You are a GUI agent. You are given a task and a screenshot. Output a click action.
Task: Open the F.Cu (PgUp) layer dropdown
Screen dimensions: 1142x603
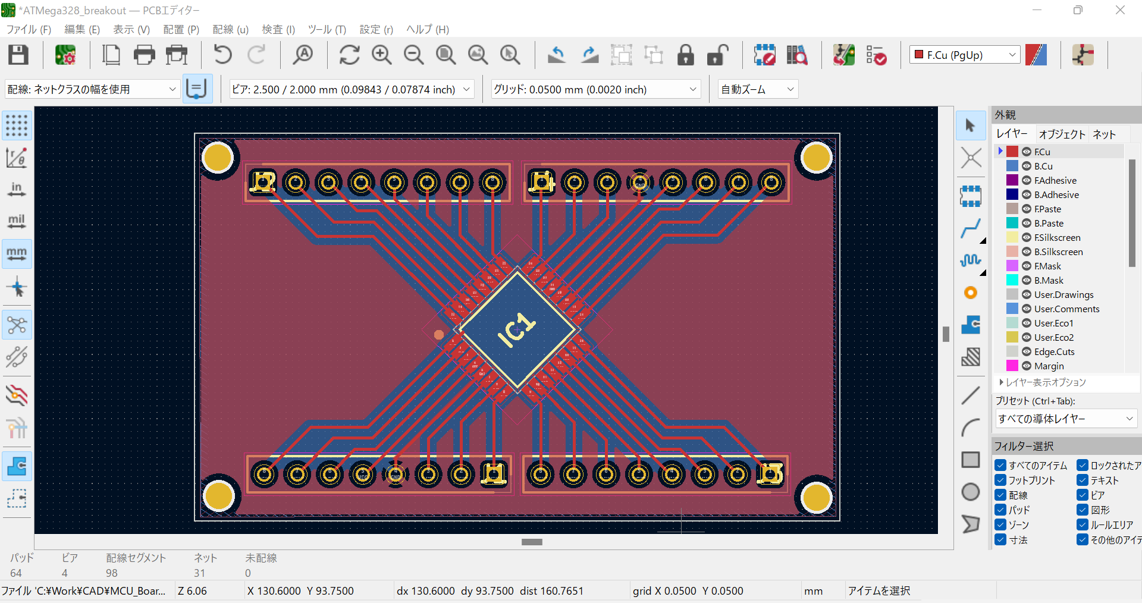tap(965, 55)
